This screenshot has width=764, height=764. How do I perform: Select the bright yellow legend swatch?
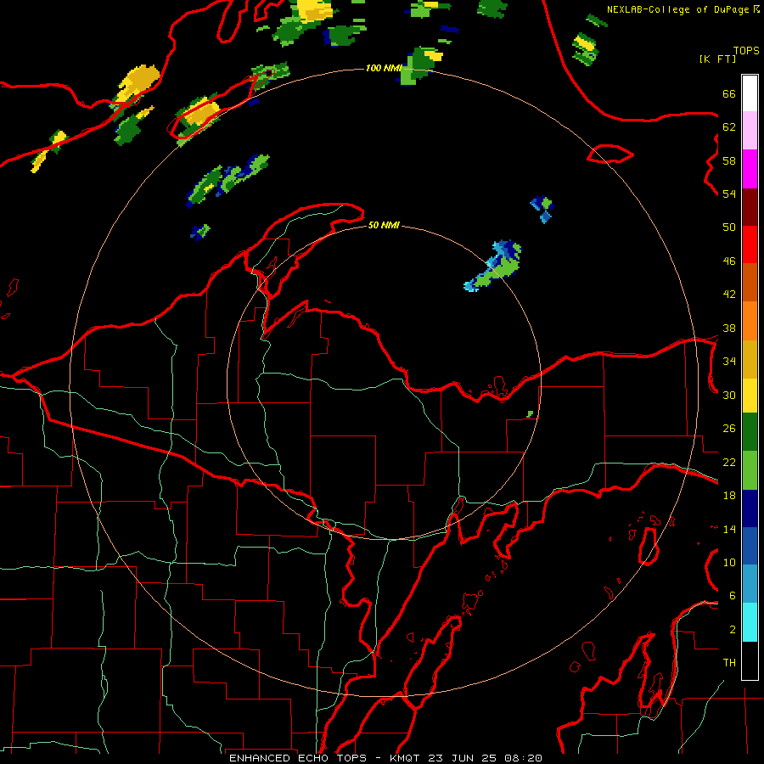(750, 396)
